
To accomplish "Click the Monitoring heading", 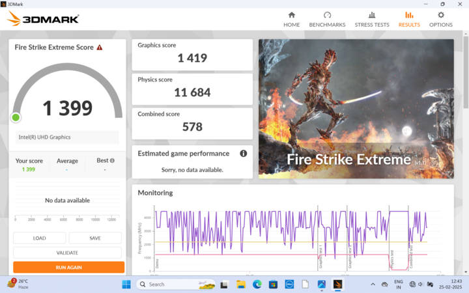I will [155, 193].
